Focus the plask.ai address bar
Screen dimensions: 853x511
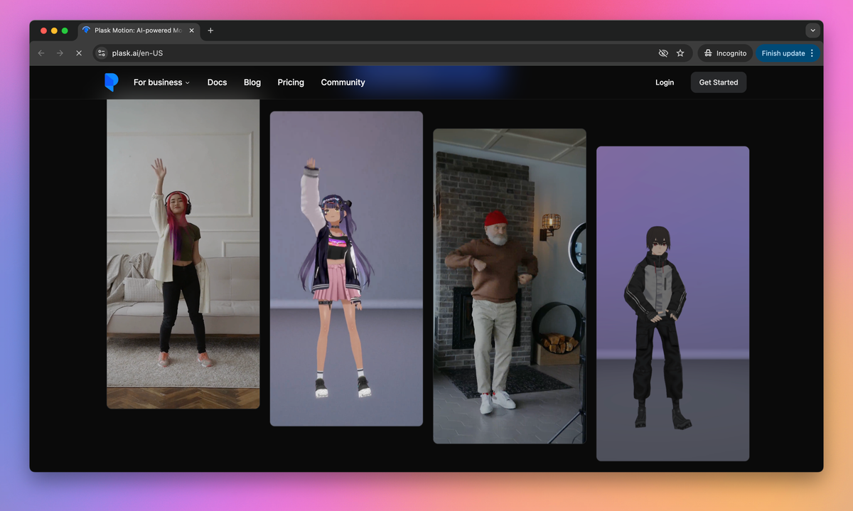pos(355,53)
